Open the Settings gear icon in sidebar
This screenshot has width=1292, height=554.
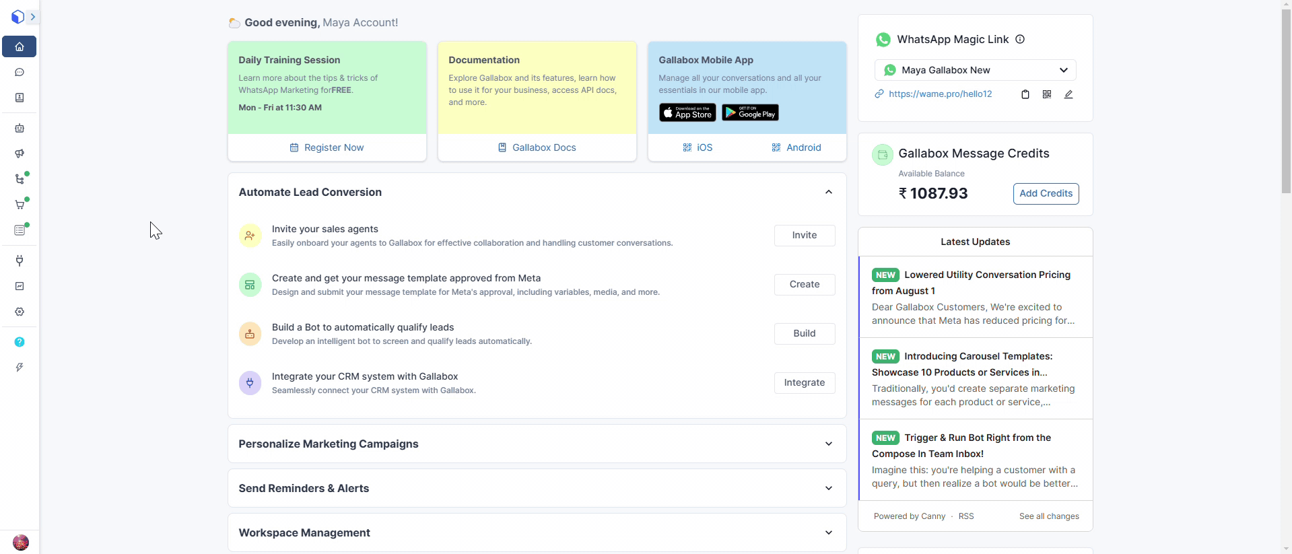coord(20,312)
